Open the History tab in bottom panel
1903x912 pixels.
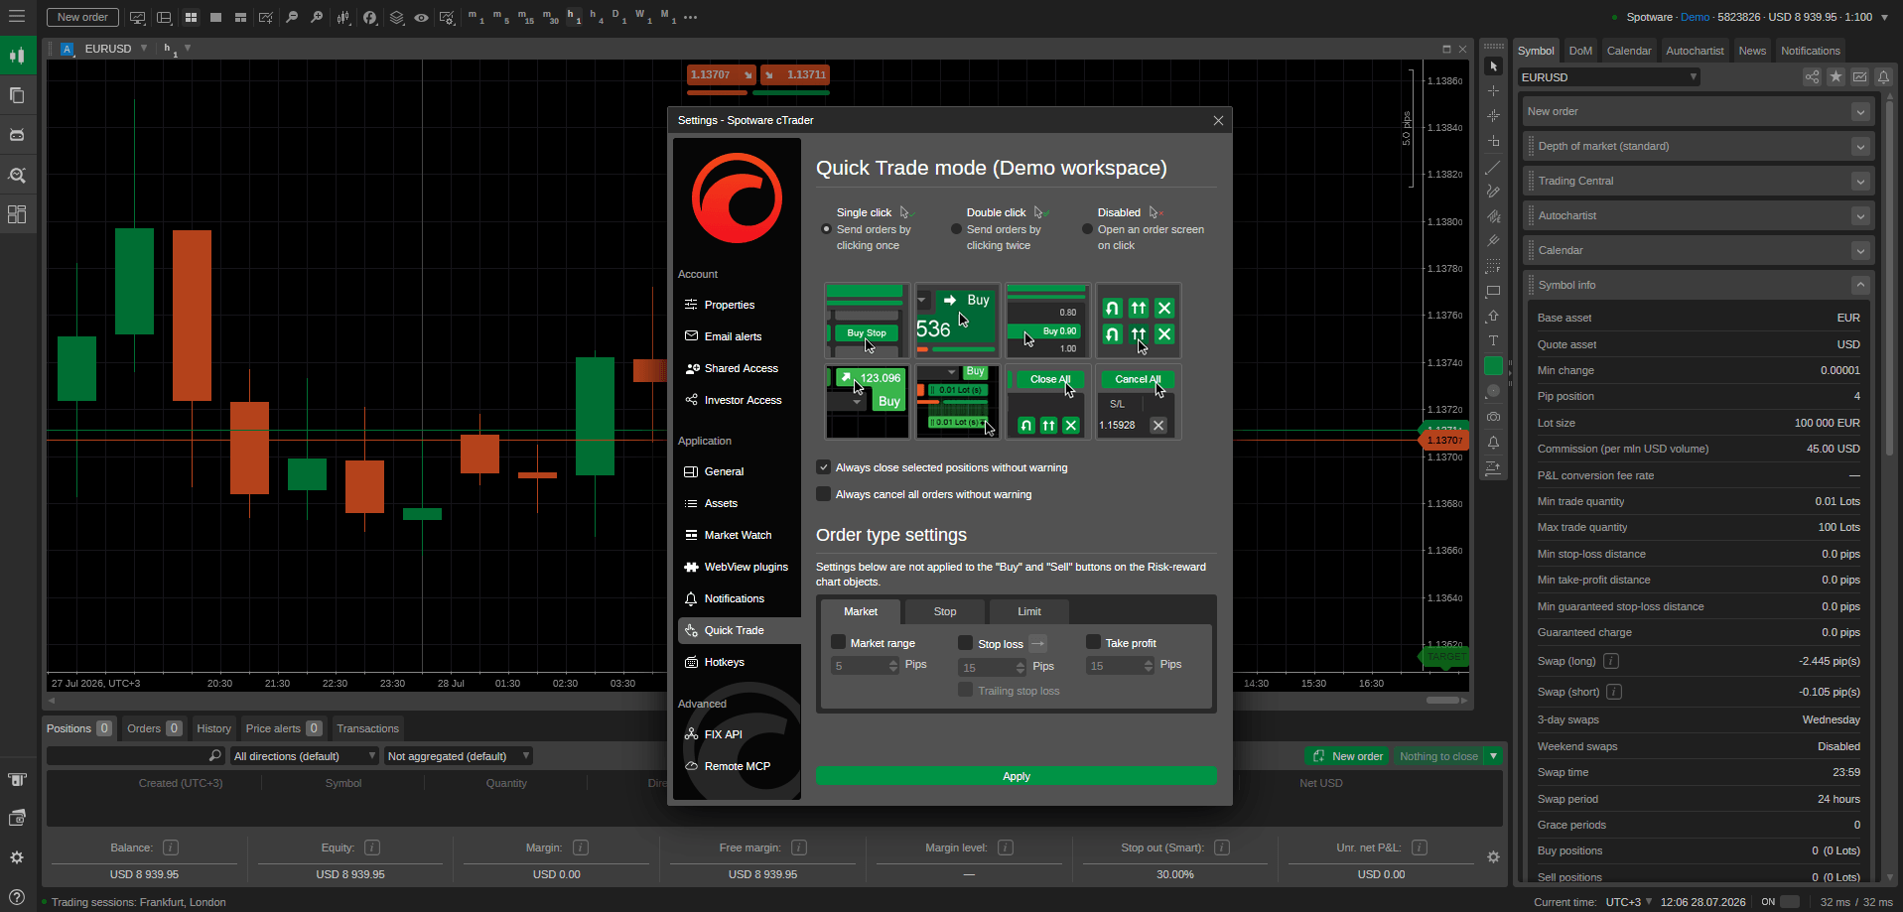coord(213,728)
